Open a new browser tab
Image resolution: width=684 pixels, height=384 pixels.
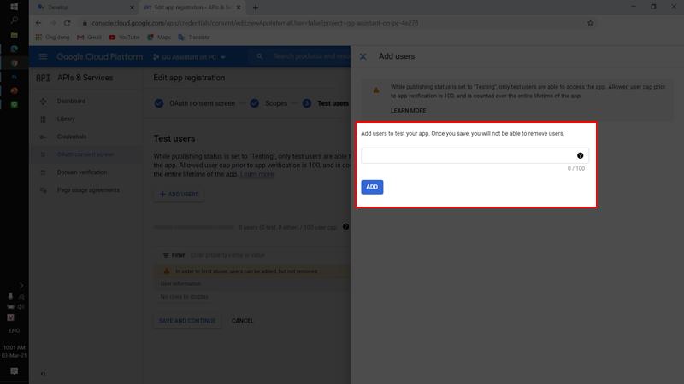coord(256,7)
